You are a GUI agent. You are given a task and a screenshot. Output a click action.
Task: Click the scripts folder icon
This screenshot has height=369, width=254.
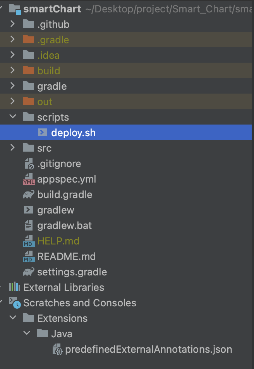[x=29, y=117]
